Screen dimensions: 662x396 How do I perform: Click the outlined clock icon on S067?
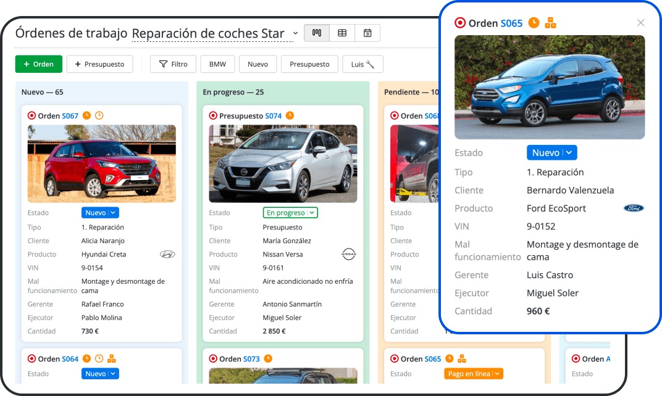[x=99, y=115]
